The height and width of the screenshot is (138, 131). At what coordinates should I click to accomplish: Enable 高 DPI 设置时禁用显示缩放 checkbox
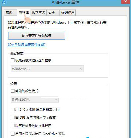click(13, 117)
